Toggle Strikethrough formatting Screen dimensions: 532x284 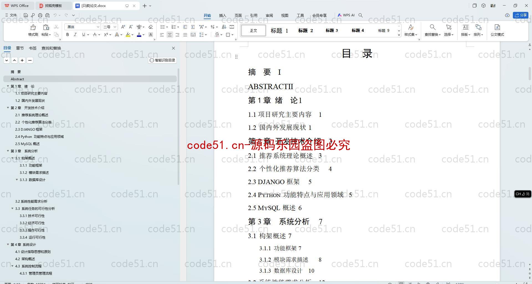pyautogui.click(x=94, y=35)
